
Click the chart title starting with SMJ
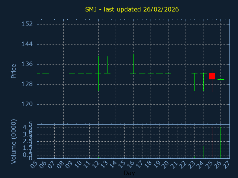pos(132,9)
